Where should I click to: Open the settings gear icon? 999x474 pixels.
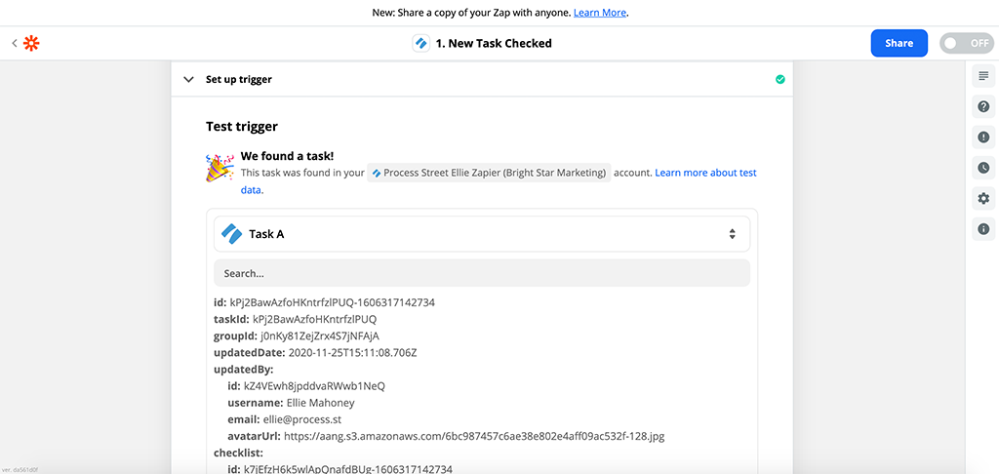(983, 199)
